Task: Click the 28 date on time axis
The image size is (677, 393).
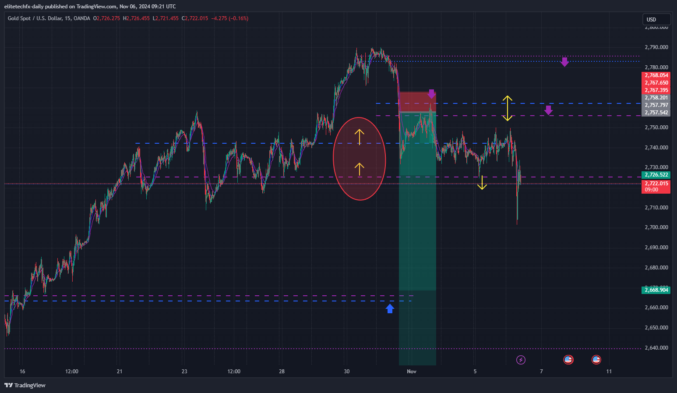Action: pyautogui.click(x=282, y=372)
